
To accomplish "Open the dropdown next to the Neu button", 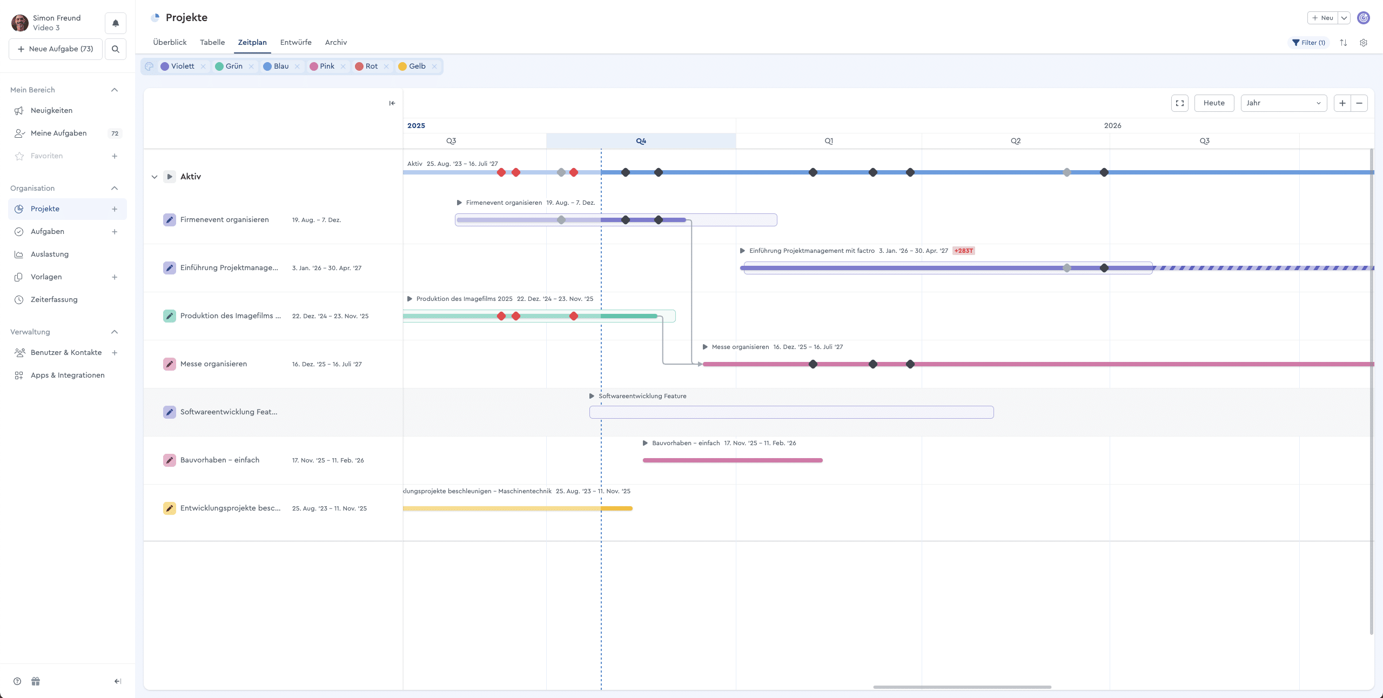I will tap(1345, 17).
